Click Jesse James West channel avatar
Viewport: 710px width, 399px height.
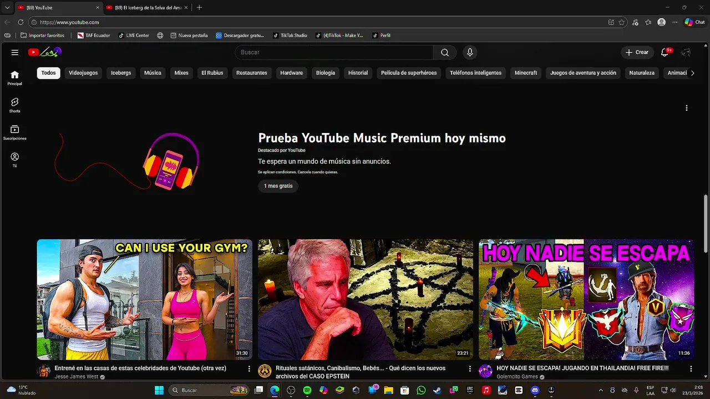(44, 371)
